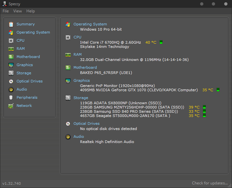Open the View menu
232x188 pixels.
pyautogui.click(x=18, y=11)
